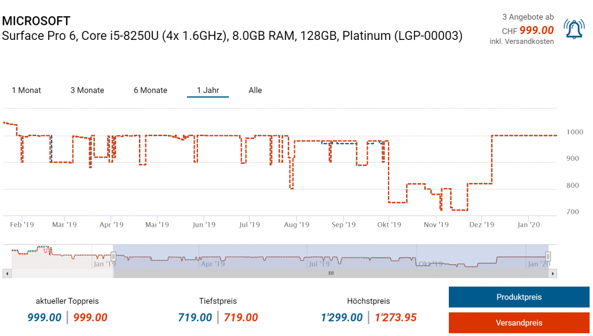Viewport: 593px width, 336px height.
Task: Click the price alert bell icon
Action: [x=574, y=29]
